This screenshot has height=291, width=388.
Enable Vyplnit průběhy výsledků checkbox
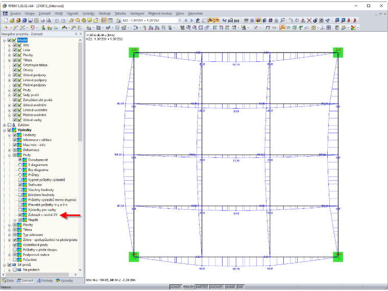pos(20,180)
